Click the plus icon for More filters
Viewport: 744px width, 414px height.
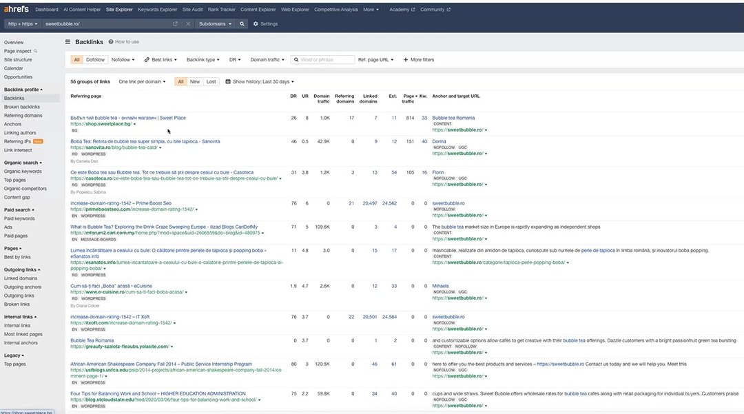tap(406, 60)
